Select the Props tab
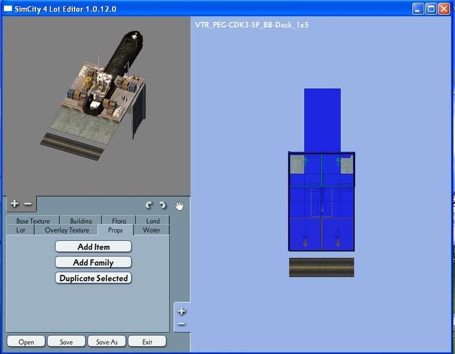This screenshot has height=354, width=455. pos(115,230)
